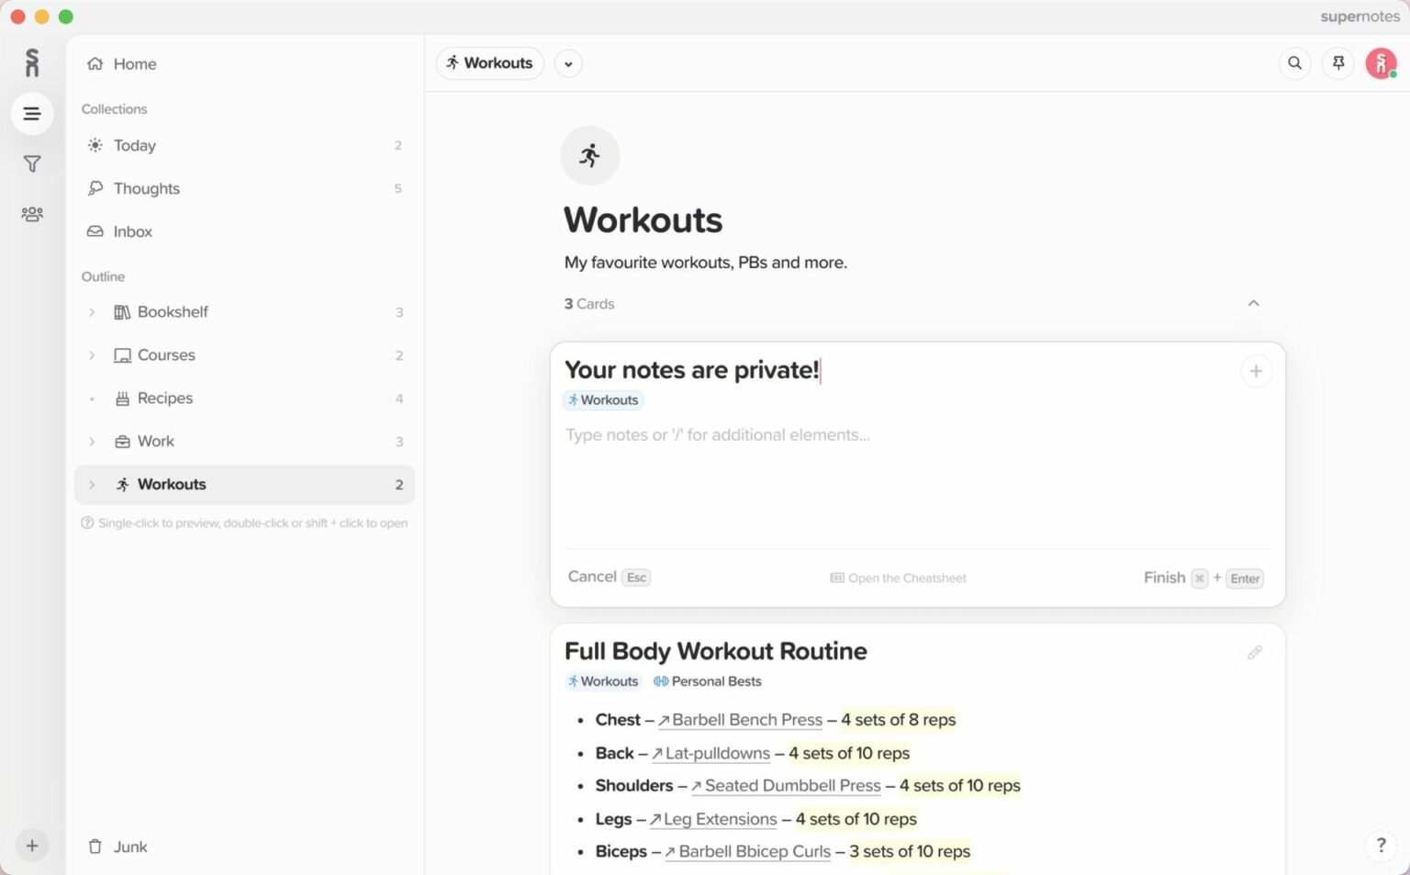
Task: Open the friends/people icon in sidebar
Action: (32, 214)
